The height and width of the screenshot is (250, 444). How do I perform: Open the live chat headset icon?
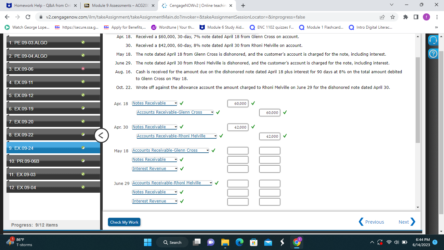433,40
